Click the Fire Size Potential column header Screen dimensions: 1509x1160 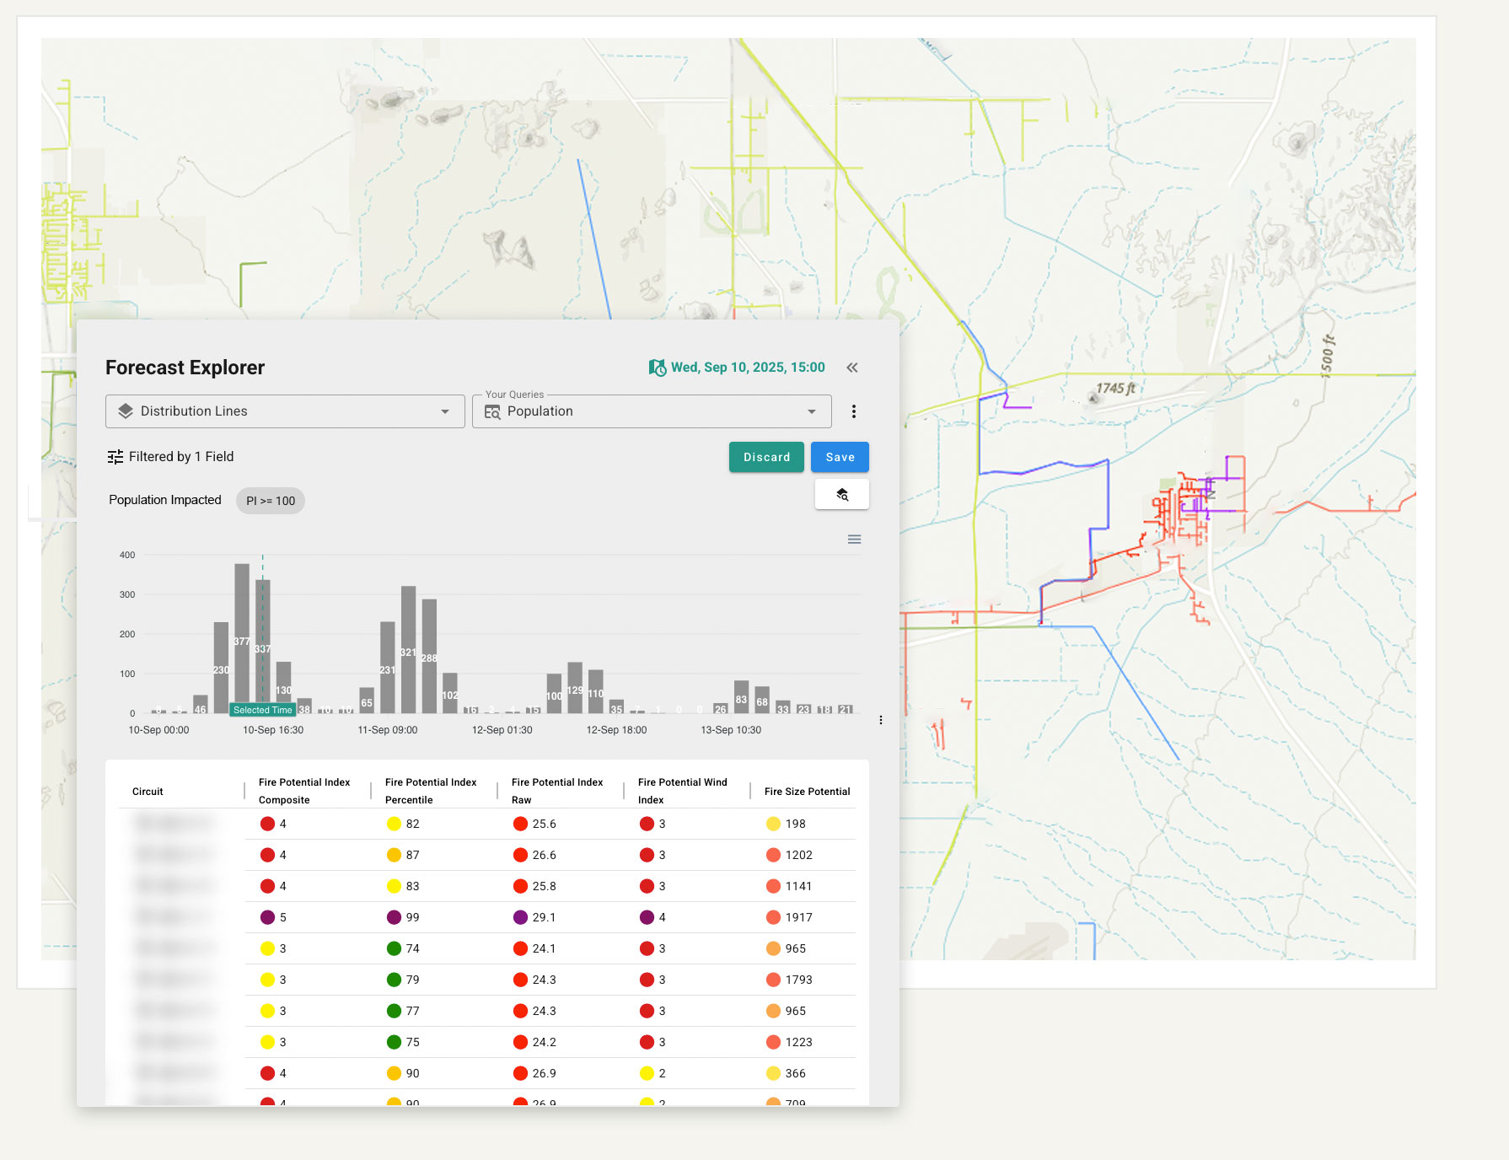806,791
